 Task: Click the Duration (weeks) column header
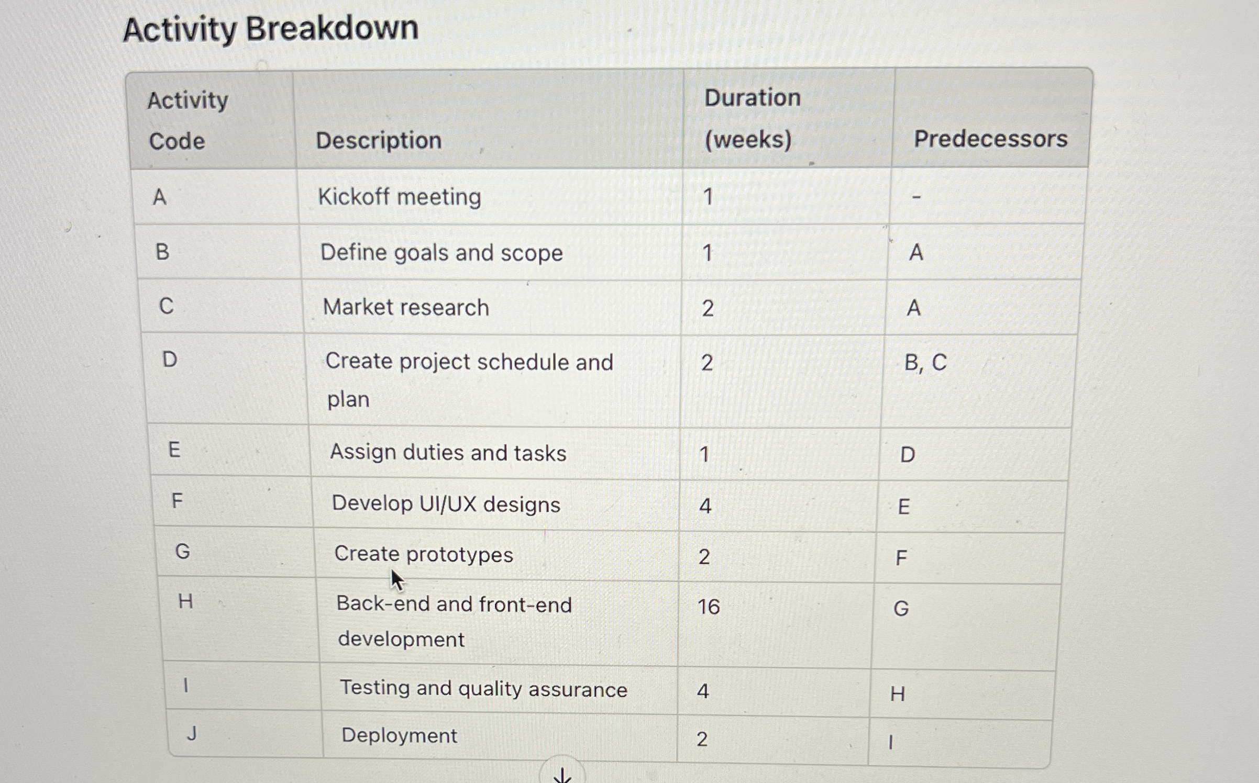coord(788,118)
